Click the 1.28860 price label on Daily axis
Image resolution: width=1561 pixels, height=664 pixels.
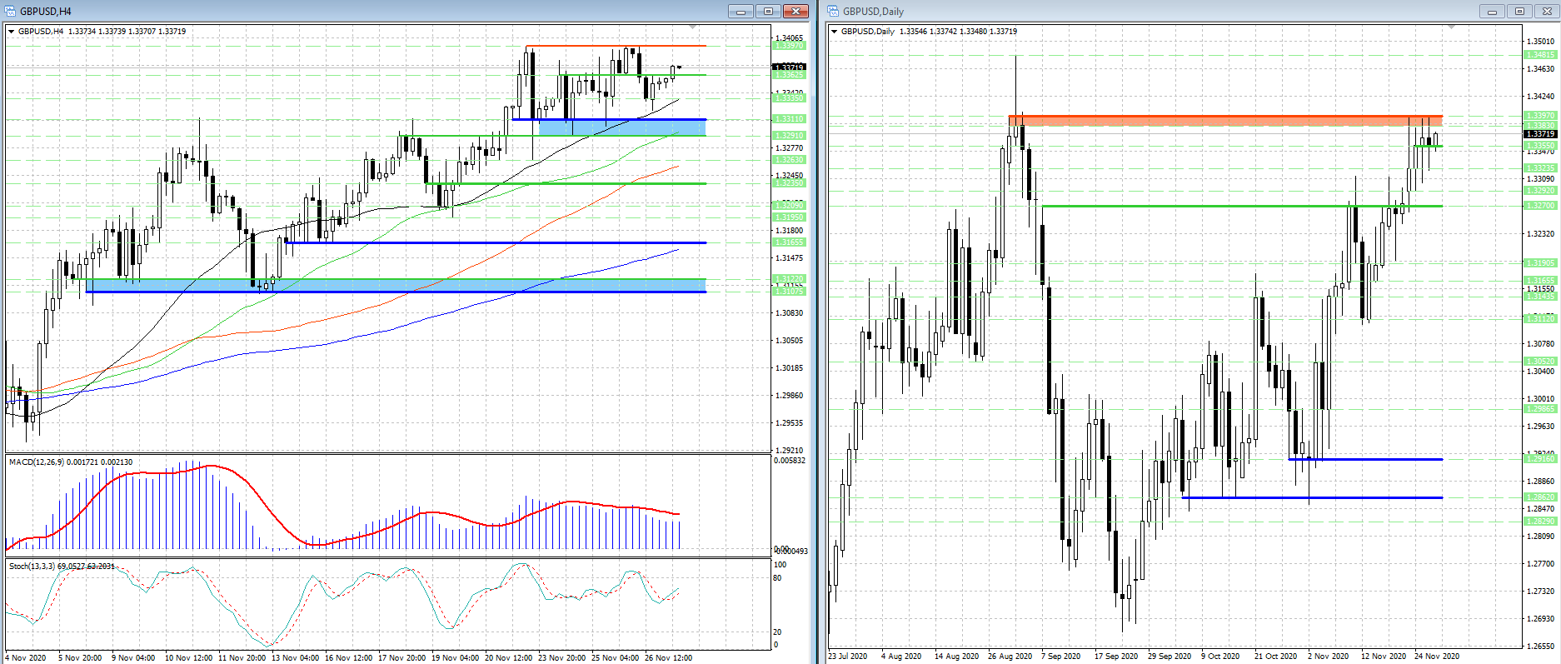point(1540,482)
